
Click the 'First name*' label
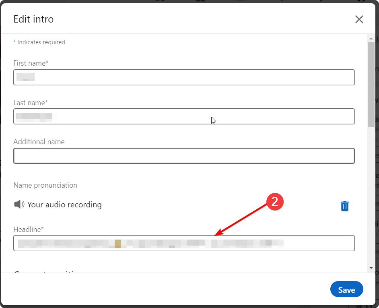point(31,63)
